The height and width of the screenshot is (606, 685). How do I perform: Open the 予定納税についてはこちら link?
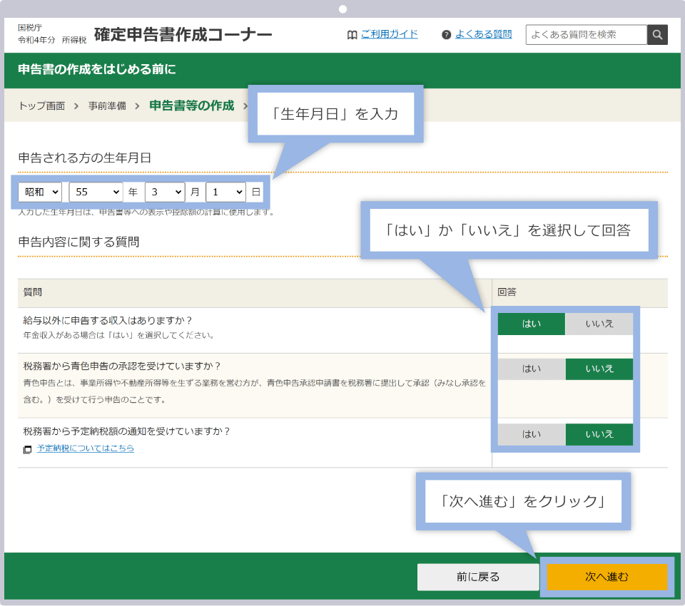85,448
